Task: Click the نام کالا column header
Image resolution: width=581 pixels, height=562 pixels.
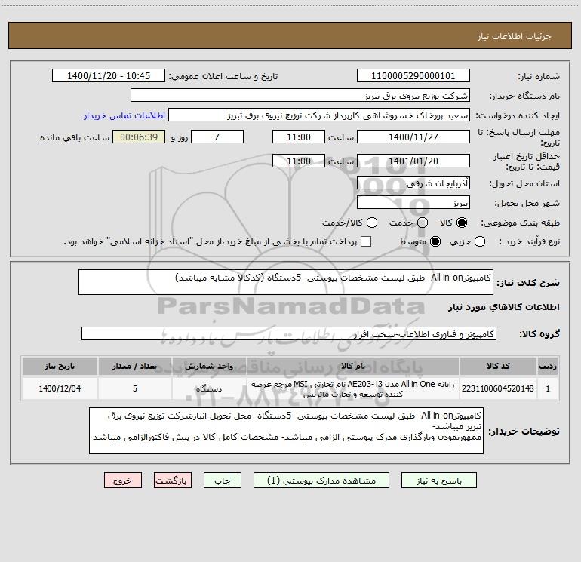Action: [x=353, y=366]
